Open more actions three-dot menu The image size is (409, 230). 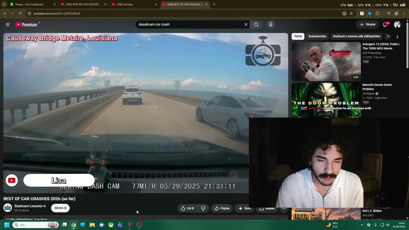click(284, 208)
